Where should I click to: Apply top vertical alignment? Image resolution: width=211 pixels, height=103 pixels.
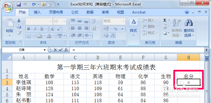click(x=73, y=21)
